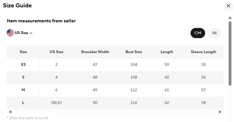The width and height of the screenshot is (234, 122).
Task: Select the L size row label
Action: coord(23,103)
